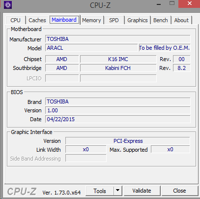Screen dimensions: 200x199
Task: Click the Kabini FCH southbridge value
Action: point(118,68)
